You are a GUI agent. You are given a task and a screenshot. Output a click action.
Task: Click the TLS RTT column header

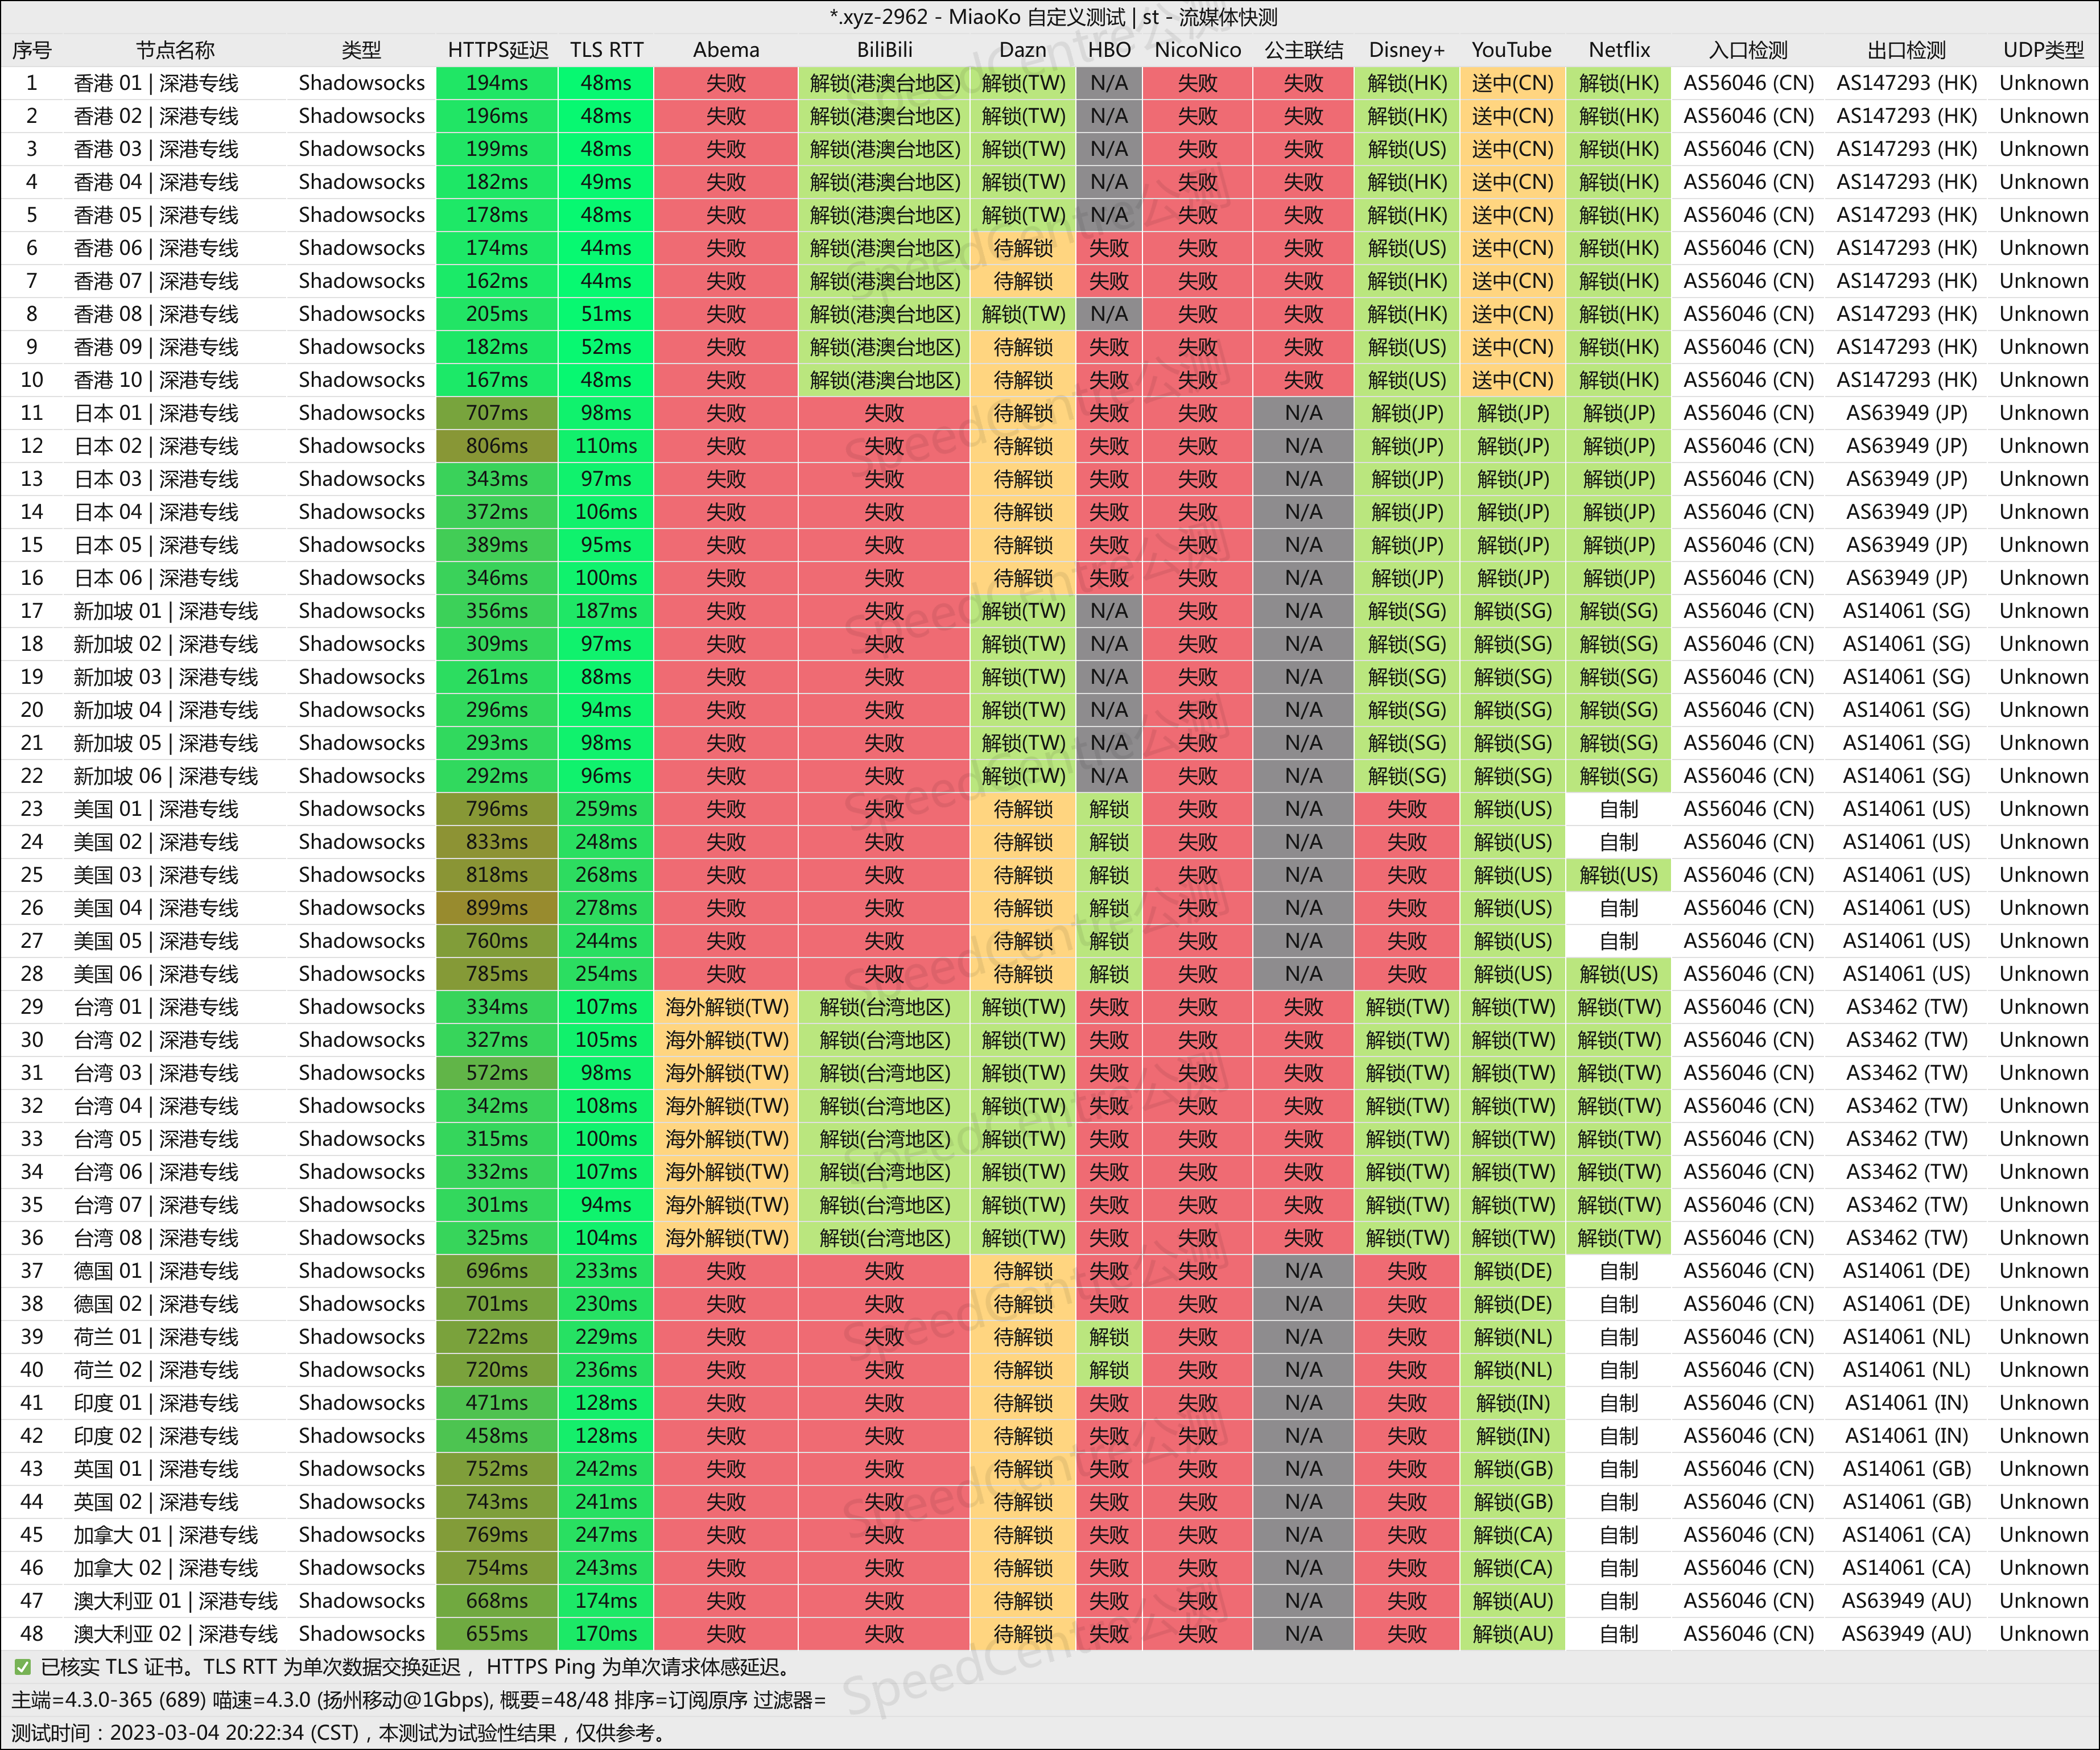tap(606, 50)
